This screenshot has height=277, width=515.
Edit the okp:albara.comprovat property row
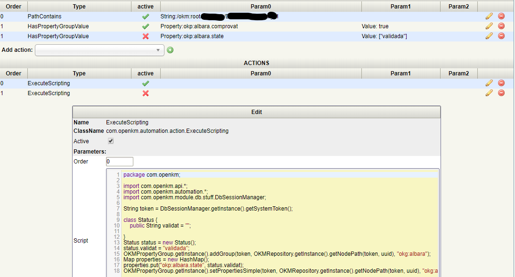pyautogui.click(x=489, y=26)
